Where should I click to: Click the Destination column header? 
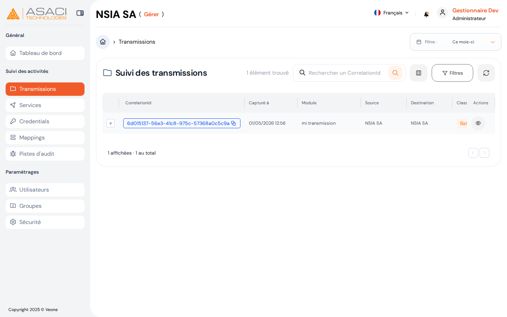coord(422,103)
